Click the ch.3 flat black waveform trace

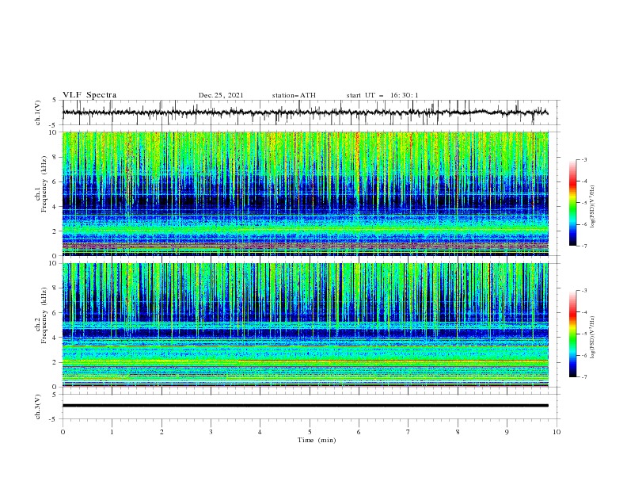click(x=305, y=406)
